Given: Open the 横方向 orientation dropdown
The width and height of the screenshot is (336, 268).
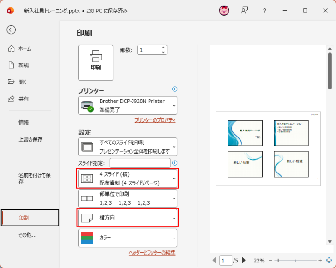Looking at the screenshot, I should (x=128, y=218).
